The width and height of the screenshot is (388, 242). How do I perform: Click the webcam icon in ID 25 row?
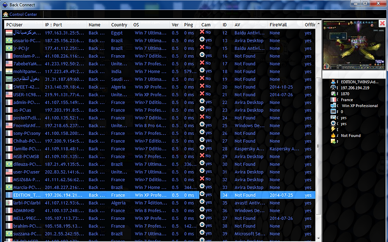coord(202,124)
